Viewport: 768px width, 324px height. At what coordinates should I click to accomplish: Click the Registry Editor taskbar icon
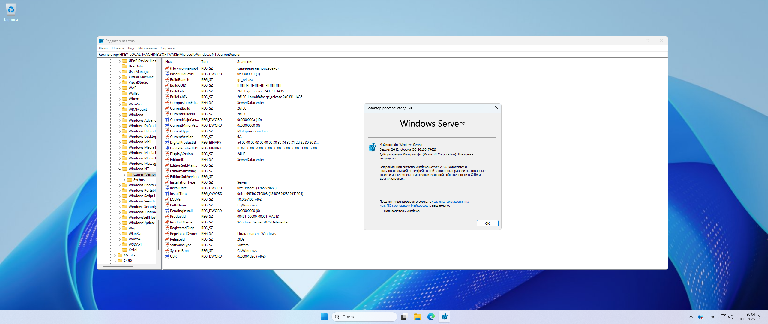point(444,317)
